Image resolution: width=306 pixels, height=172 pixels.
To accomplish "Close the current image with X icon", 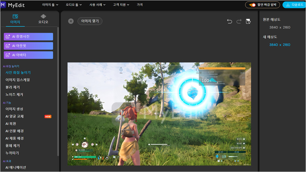I will click(x=71, y=21).
